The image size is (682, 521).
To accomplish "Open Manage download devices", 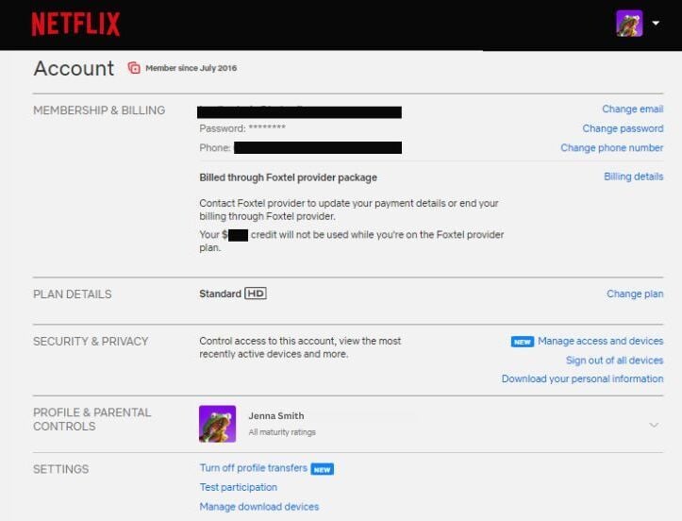I will coord(258,507).
